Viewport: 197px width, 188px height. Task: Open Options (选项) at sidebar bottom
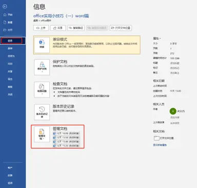click(10, 183)
